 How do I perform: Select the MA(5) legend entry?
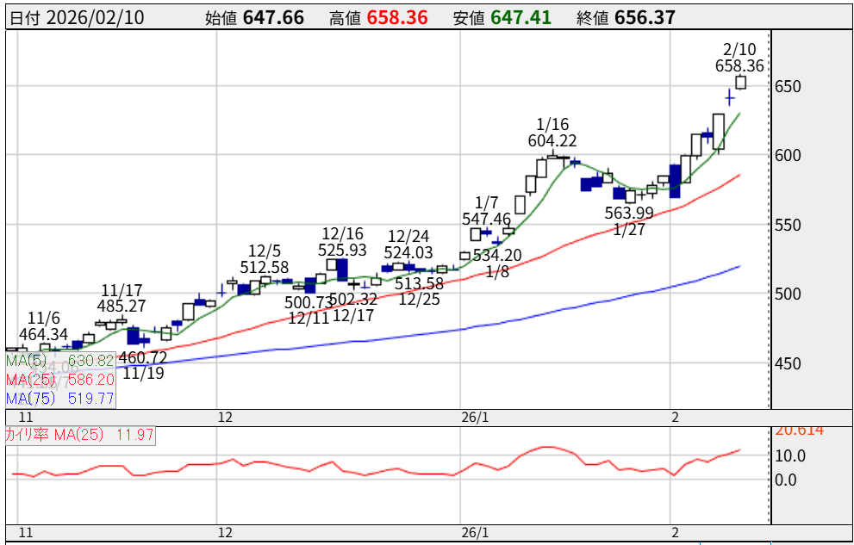point(59,361)
